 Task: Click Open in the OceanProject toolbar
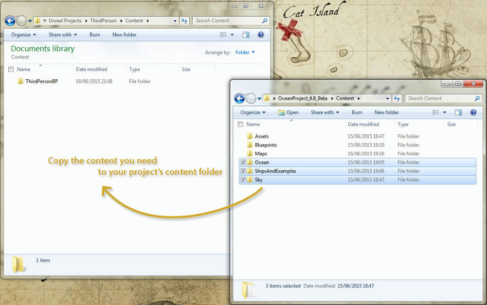point(289,112)
